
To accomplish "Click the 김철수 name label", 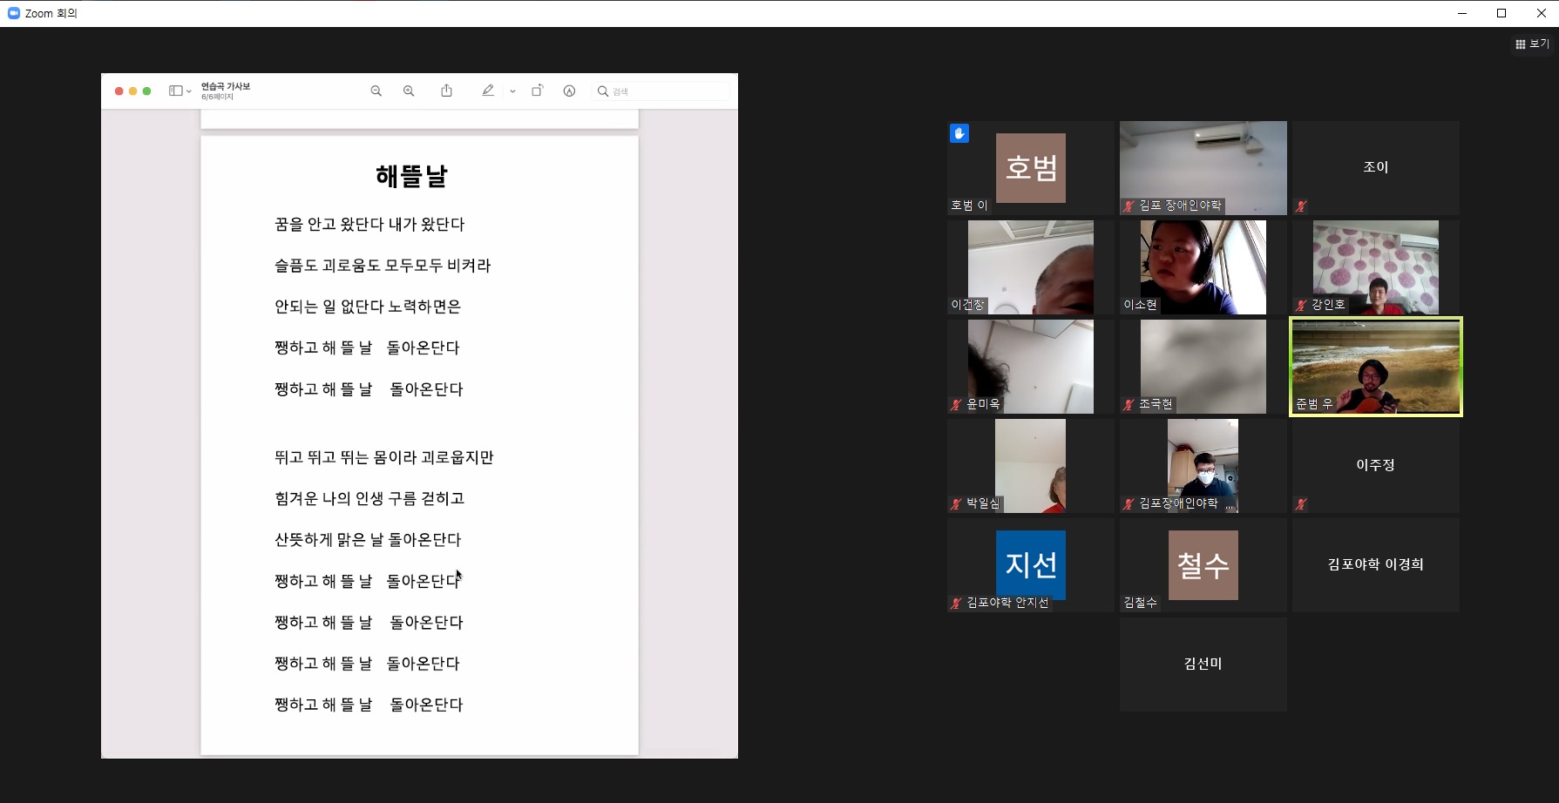I will click(x=1141, y=603).
